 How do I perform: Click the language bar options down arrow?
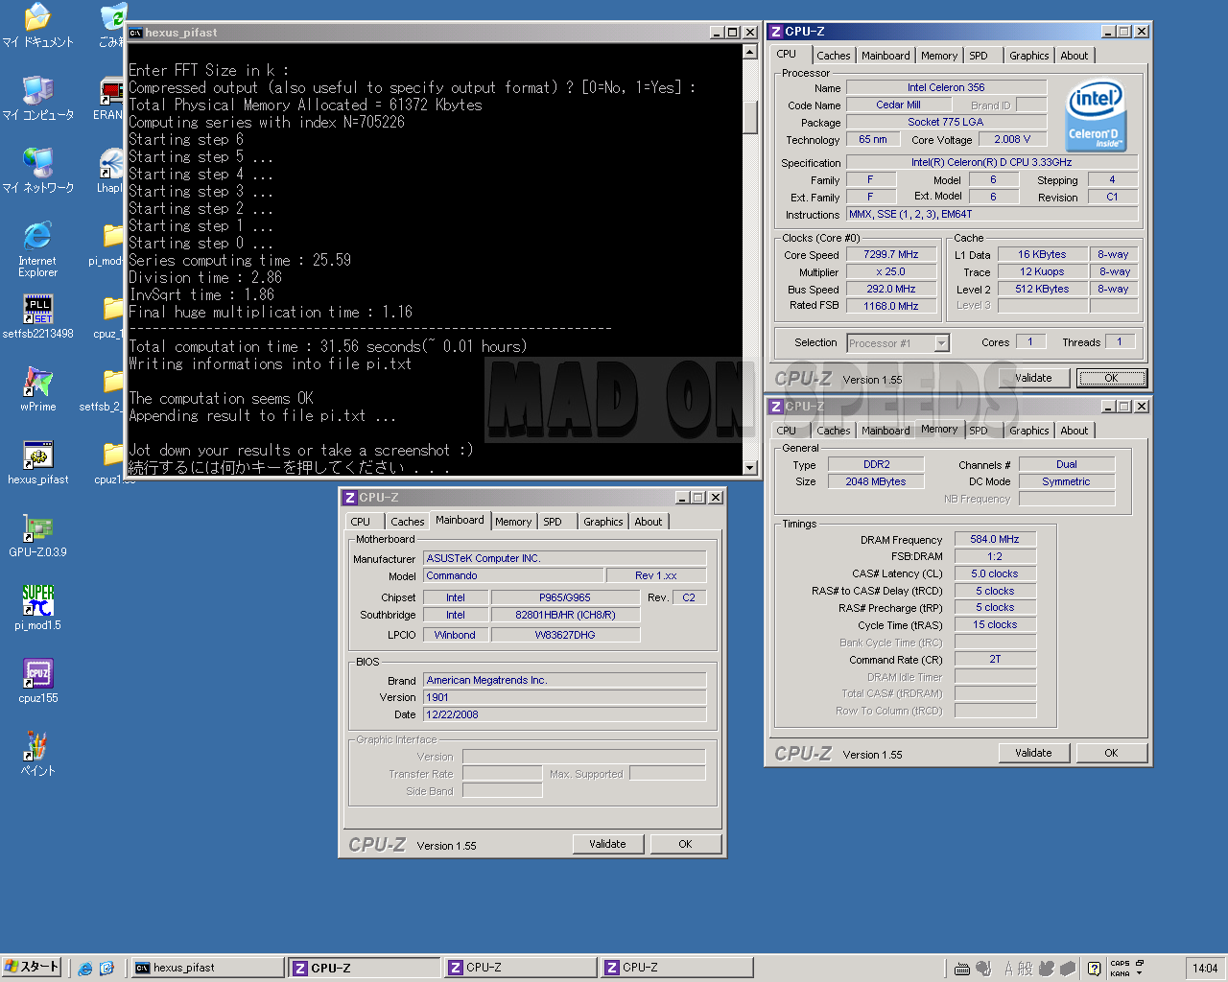1140,973
